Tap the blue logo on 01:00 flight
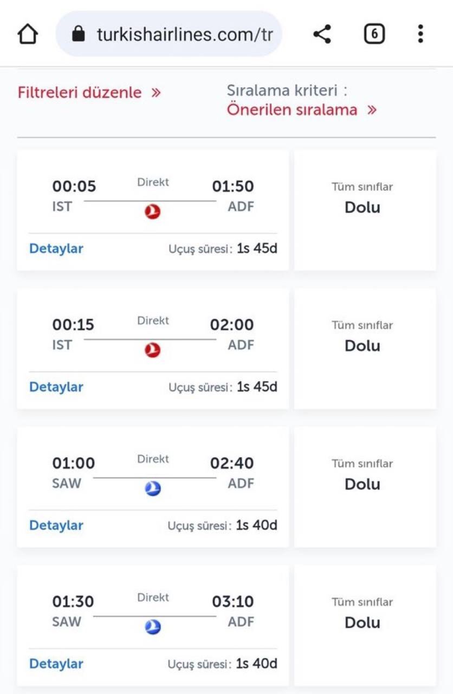The height and width of the screenshot is (694, 453). pos(153,489)
